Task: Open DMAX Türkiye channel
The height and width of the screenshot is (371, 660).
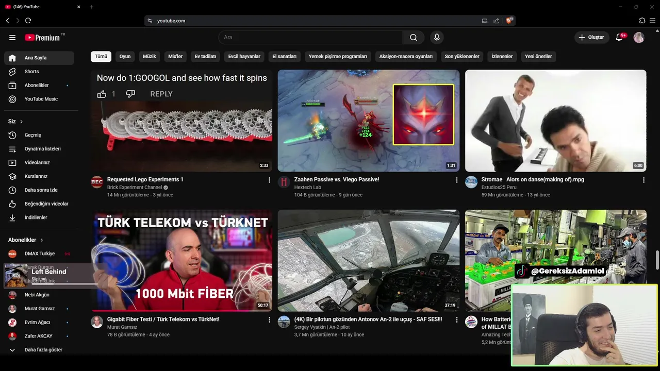Action: [39, 254]
